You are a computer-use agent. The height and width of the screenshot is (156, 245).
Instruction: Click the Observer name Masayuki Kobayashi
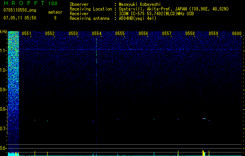[x=140, y=4]
